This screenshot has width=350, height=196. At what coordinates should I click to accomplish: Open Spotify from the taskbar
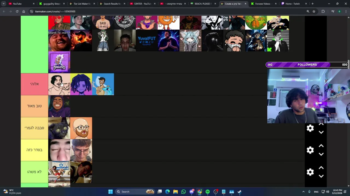208,192
